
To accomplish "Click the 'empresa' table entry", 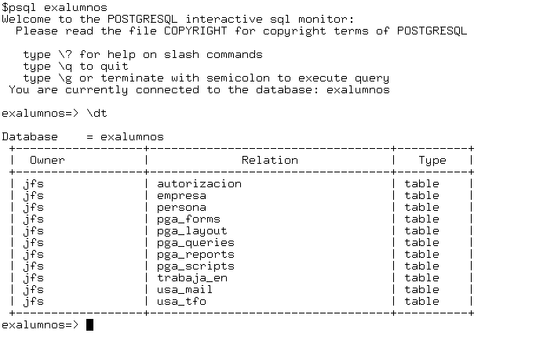I will pos(181,196).
